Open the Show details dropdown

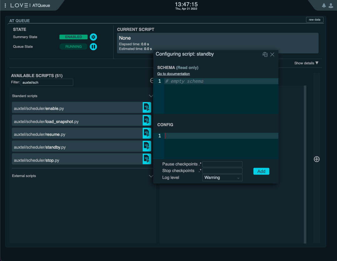pos(306,63)
